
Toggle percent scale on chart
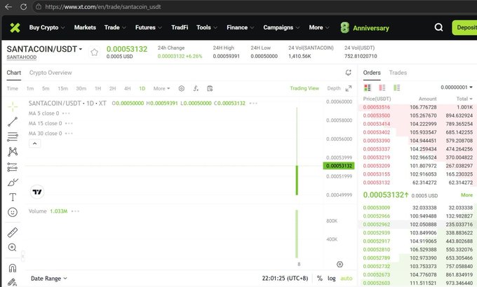tap(319, 278)
